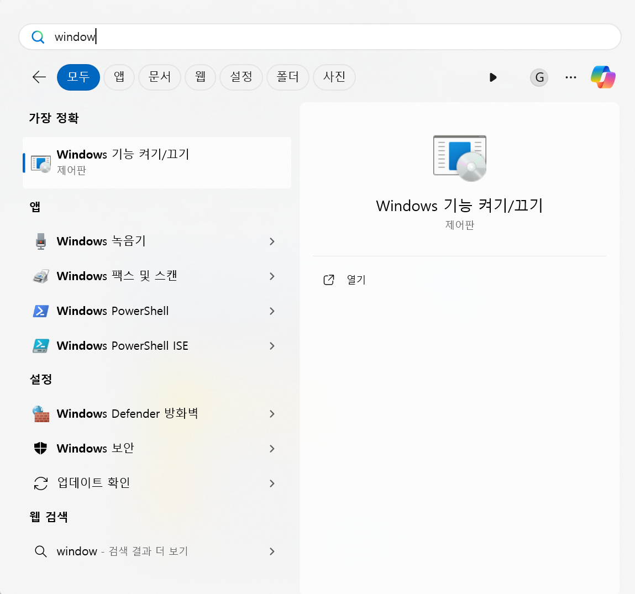Switch to the 웹 filter tab

200,77
